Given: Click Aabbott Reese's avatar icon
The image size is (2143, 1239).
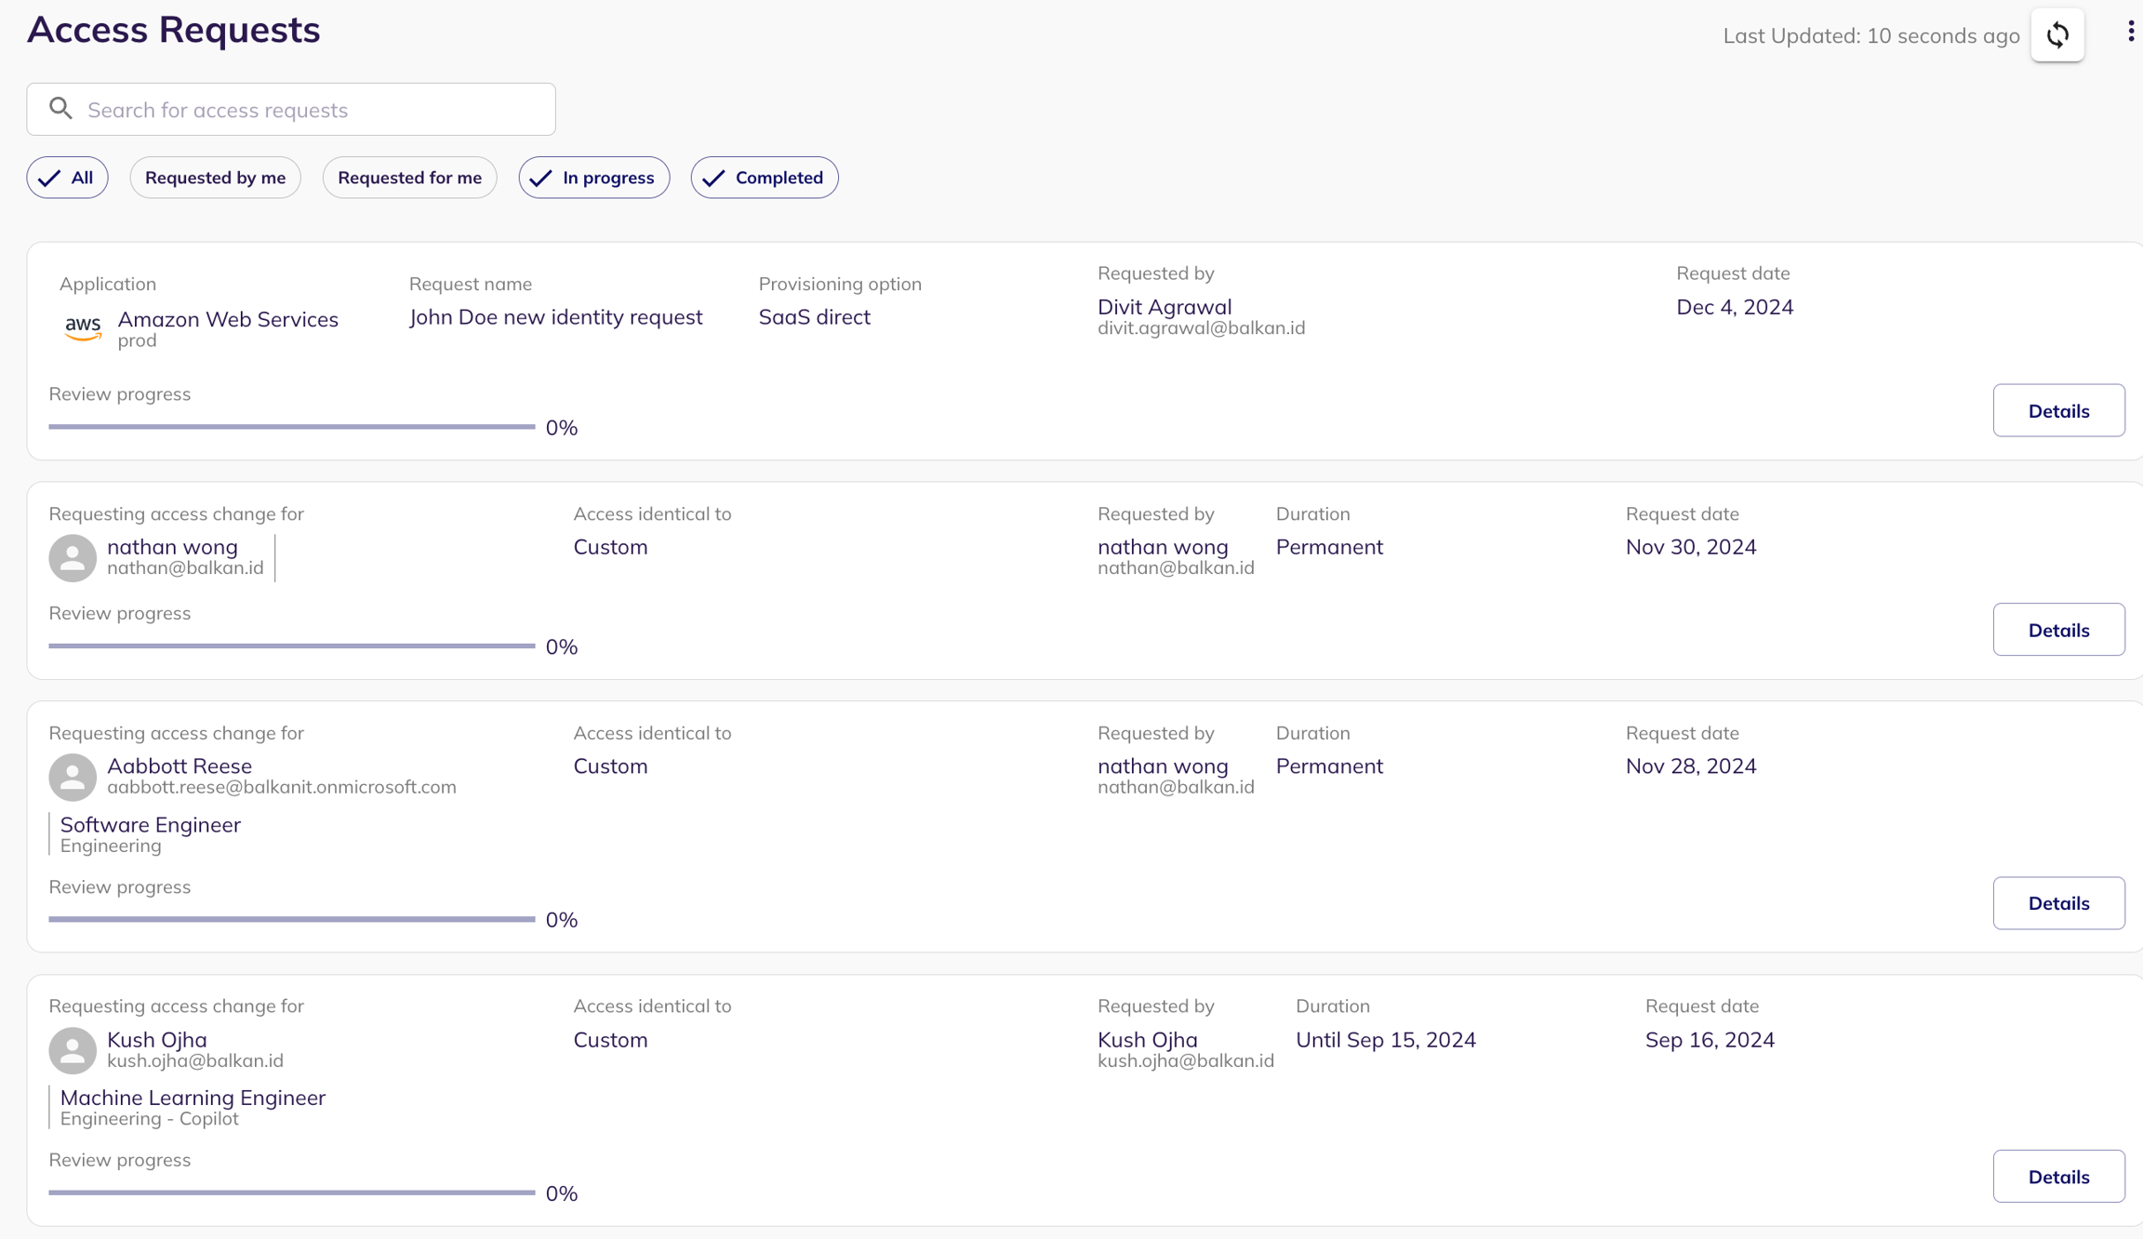Looking at the screenshot, I should tap(73, 777).
